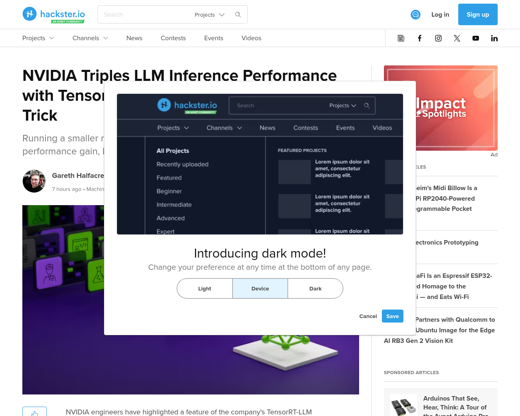Click the search magnifier icon
This screenshot has width=520, height=416.
tap(238, 15)
